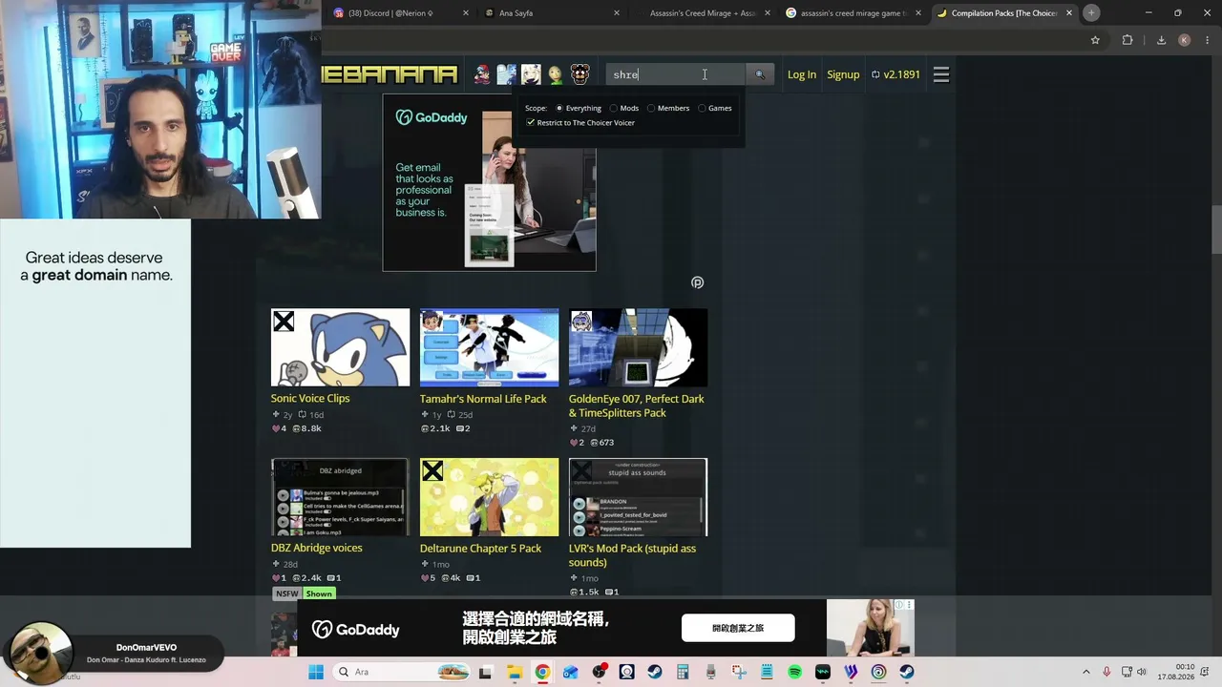This screenshot has width=1222, height=687.
Task: Open the Chrome taskbar icon
Action: click(542, 672)
